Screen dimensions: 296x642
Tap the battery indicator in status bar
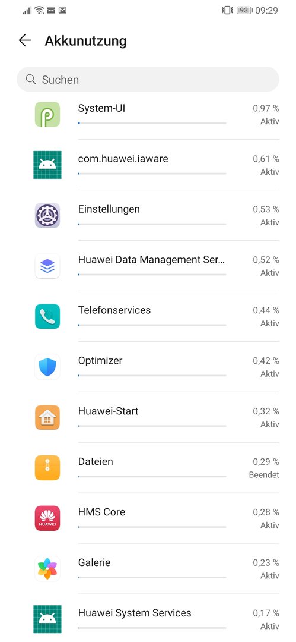(x=244, y=10)
